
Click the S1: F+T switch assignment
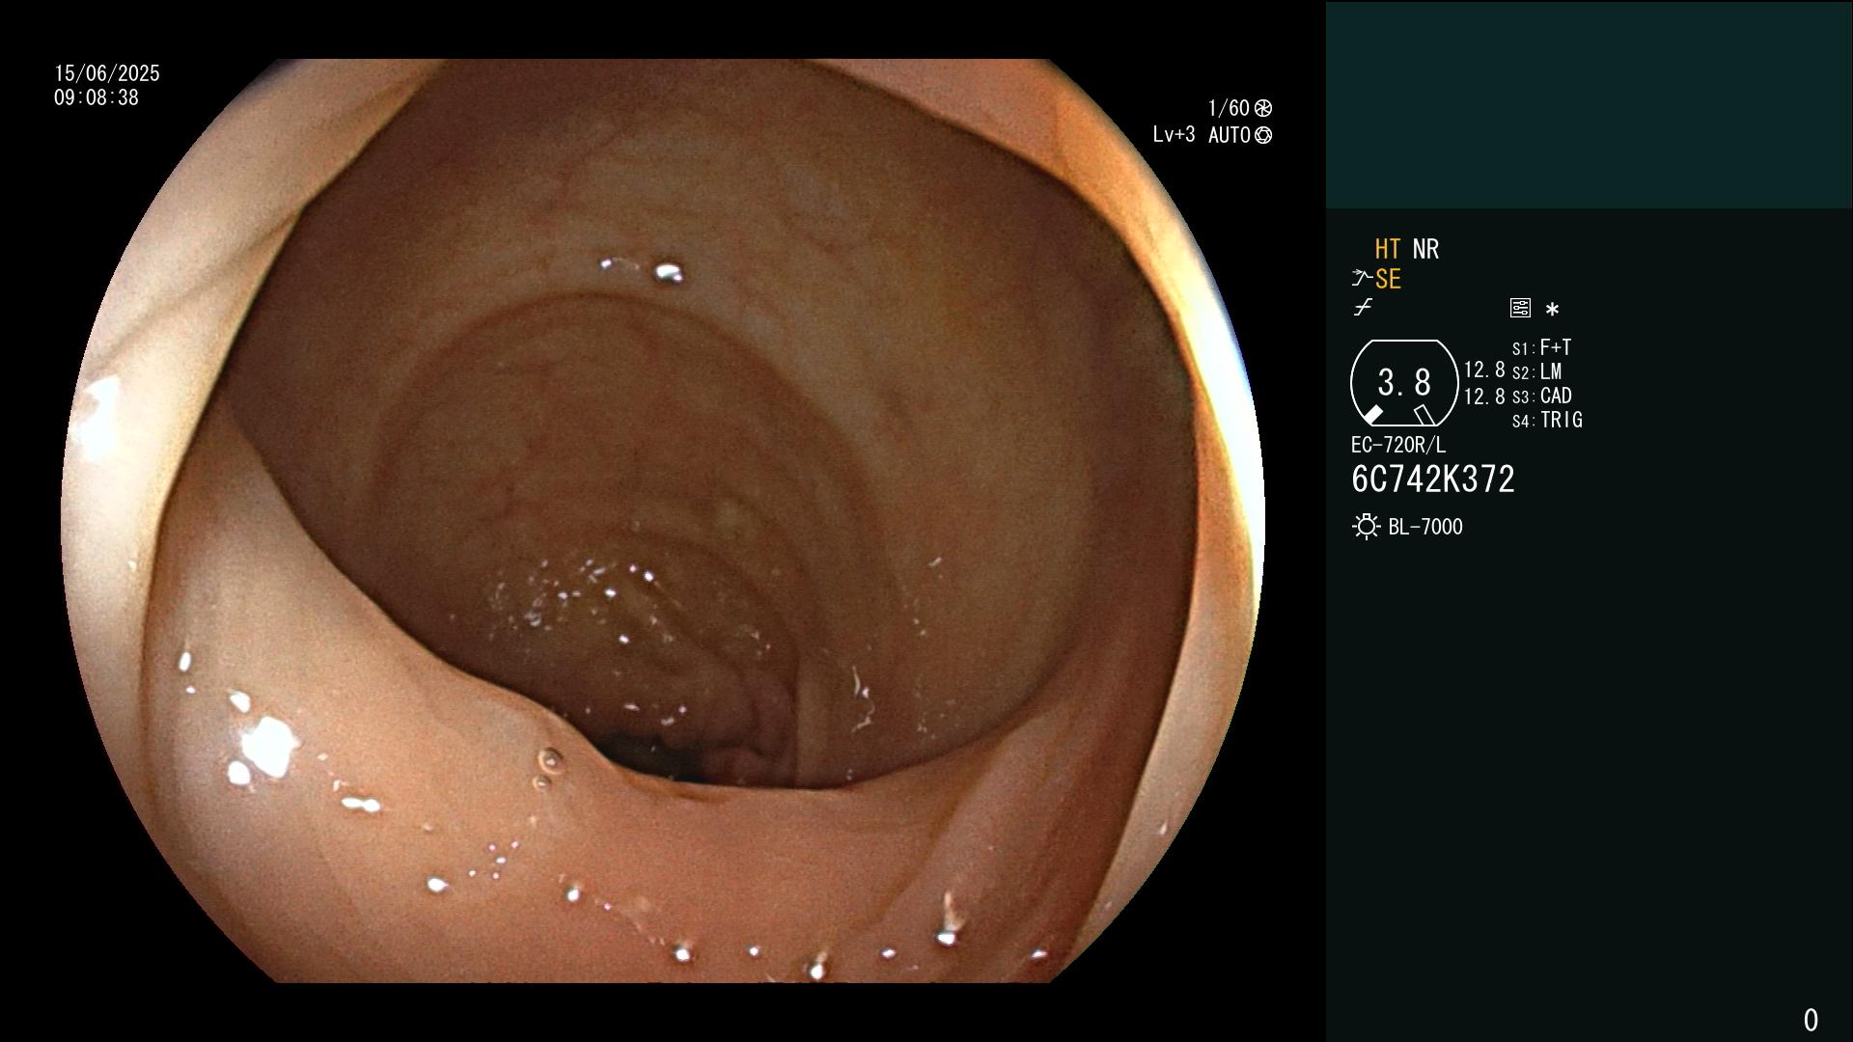pos(1542,347)
